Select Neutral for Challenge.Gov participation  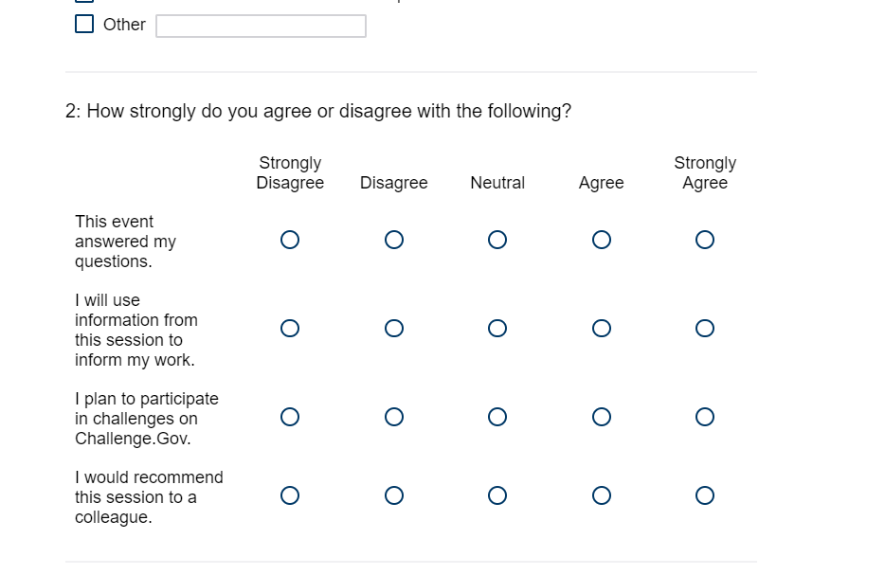pyautogui.click(x=497, y=417)
